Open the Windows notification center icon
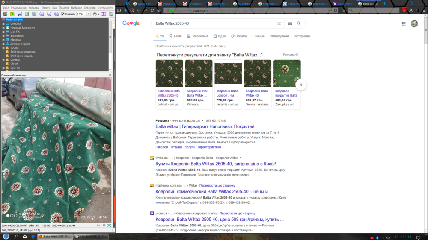This screenshot has width=428, height=240. (x=418, y=237)
